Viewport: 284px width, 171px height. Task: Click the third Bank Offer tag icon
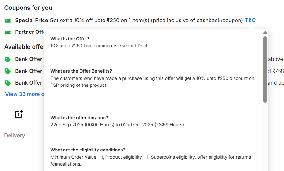pyautogui.click(x=8, y=83)
